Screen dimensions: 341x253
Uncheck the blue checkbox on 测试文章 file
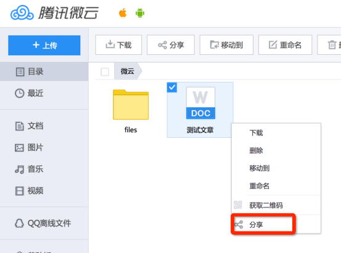(x=172, y=87)
